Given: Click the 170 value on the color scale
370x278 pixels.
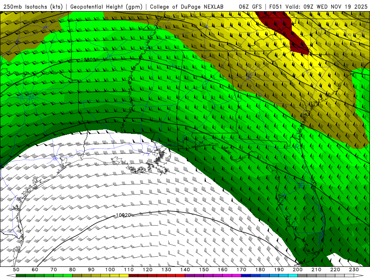Looking at the screenshot, I should [241, 270].
